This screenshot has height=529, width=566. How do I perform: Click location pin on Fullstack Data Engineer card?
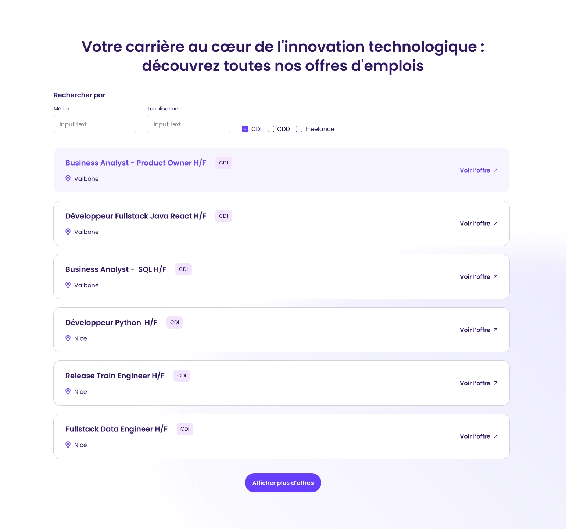(x=68, y=445)
